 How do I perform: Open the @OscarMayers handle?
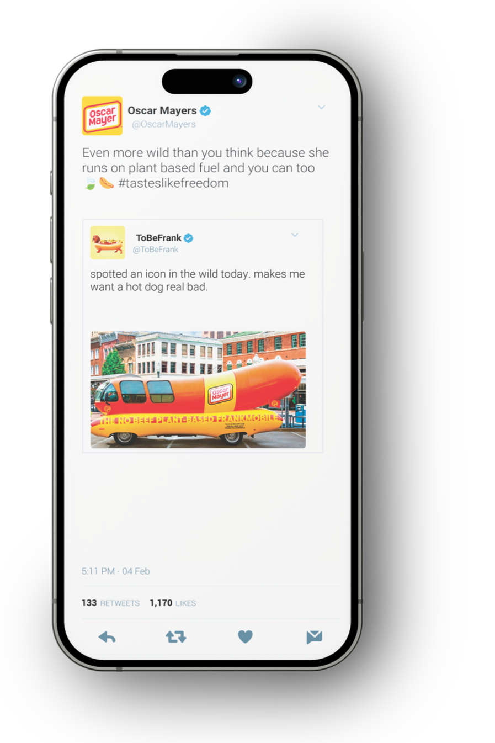164,124
